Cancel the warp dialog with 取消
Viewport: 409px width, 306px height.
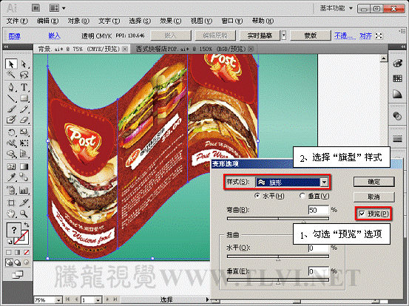373,197
